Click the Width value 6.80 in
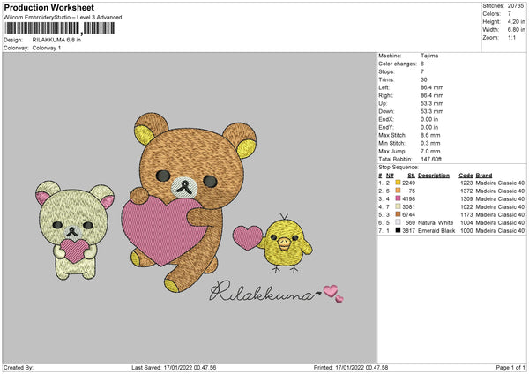 (x=516, y=30)
